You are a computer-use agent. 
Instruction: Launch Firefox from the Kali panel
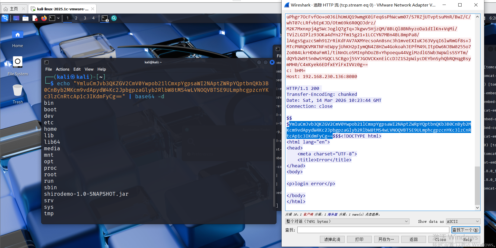point(44,18)
